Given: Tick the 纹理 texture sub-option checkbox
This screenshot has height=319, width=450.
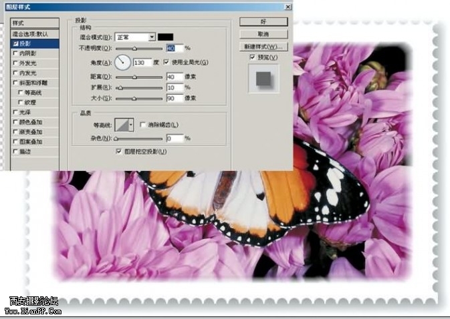Looking at the screenshot, I should pyautogui.click(x=20, y=102).
